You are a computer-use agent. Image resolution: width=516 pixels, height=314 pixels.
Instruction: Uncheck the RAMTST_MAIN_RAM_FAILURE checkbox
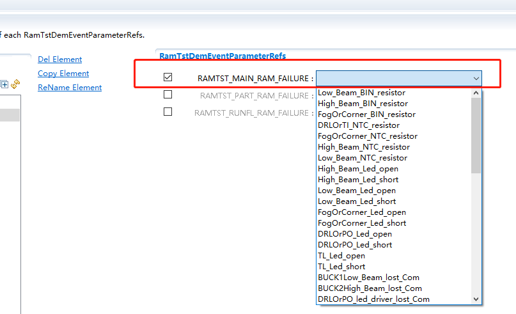pyautogui.click(x=168, y=77)
